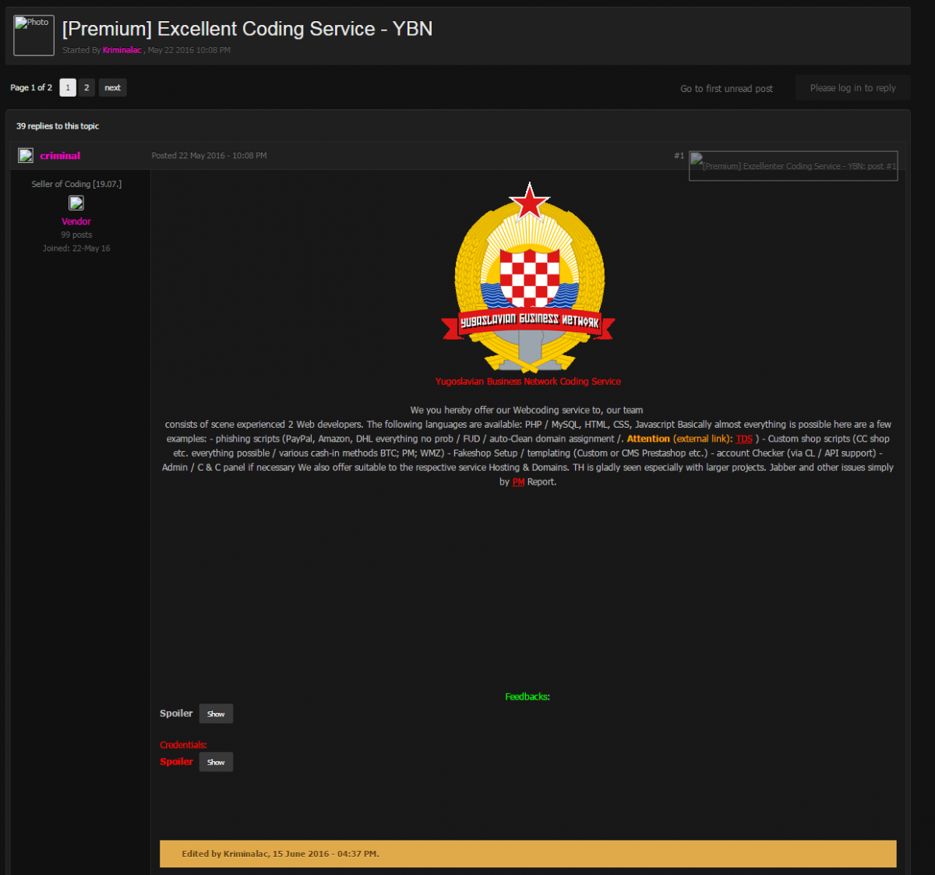Go to page 2 of the topic
Image resolution: width=935 pixels, height=875 pixels.
point(86,87)
